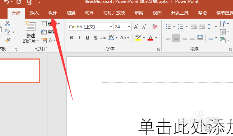This screenshot has height=136, width=233.
Task: Click the 新建幻灯片 icon
Action: click(x=31, y=26)
